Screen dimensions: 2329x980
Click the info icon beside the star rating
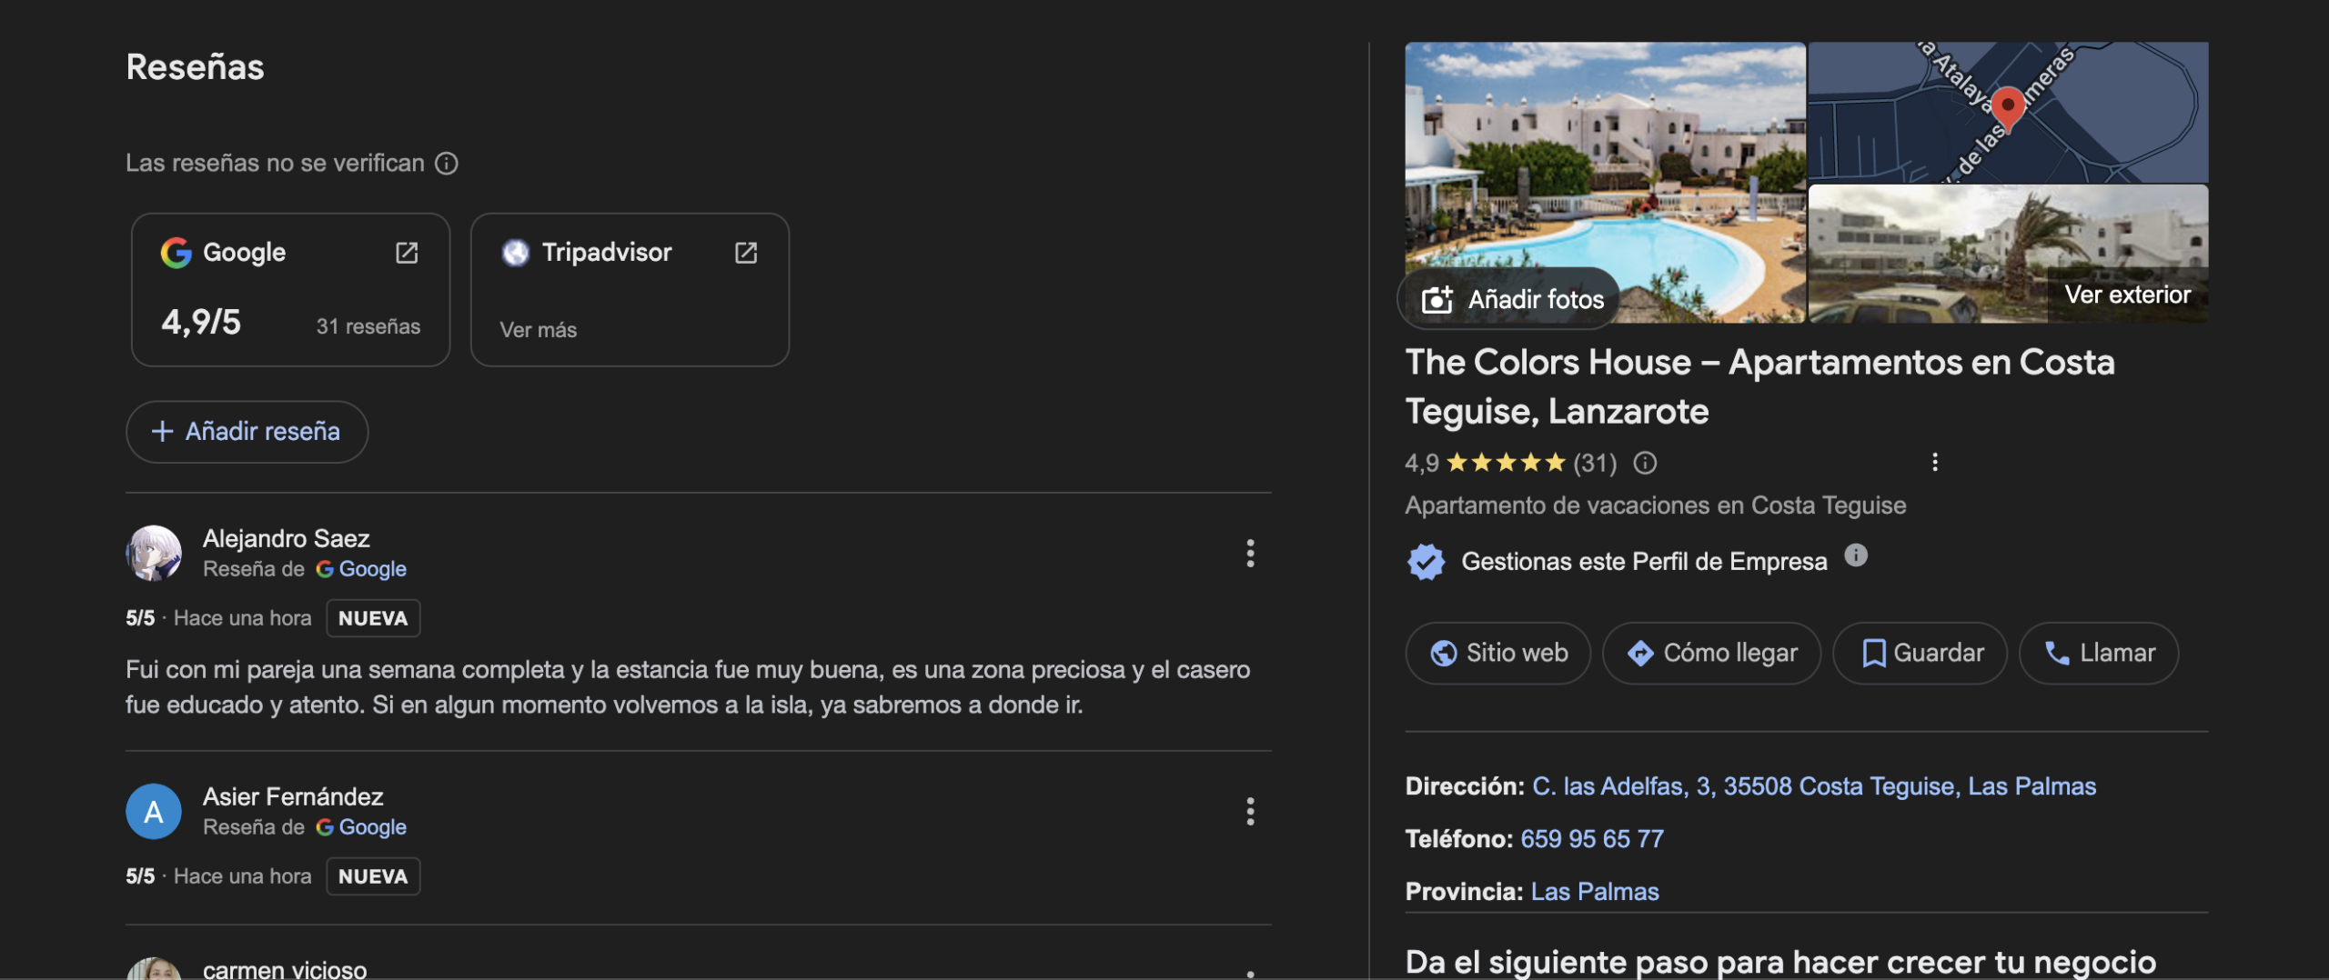point(1645,463)
